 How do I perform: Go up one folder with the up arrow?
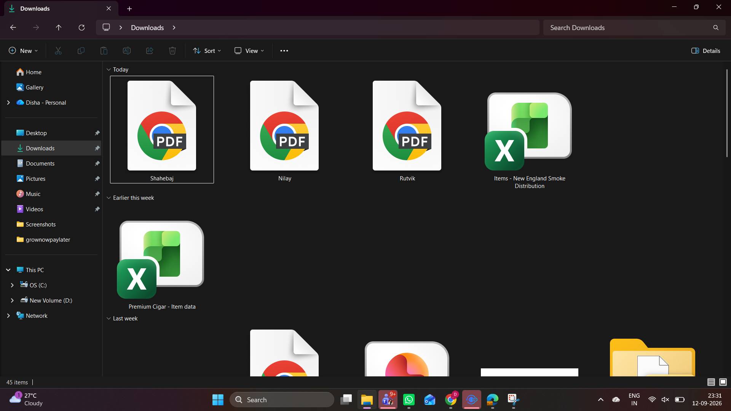[59, 28]
